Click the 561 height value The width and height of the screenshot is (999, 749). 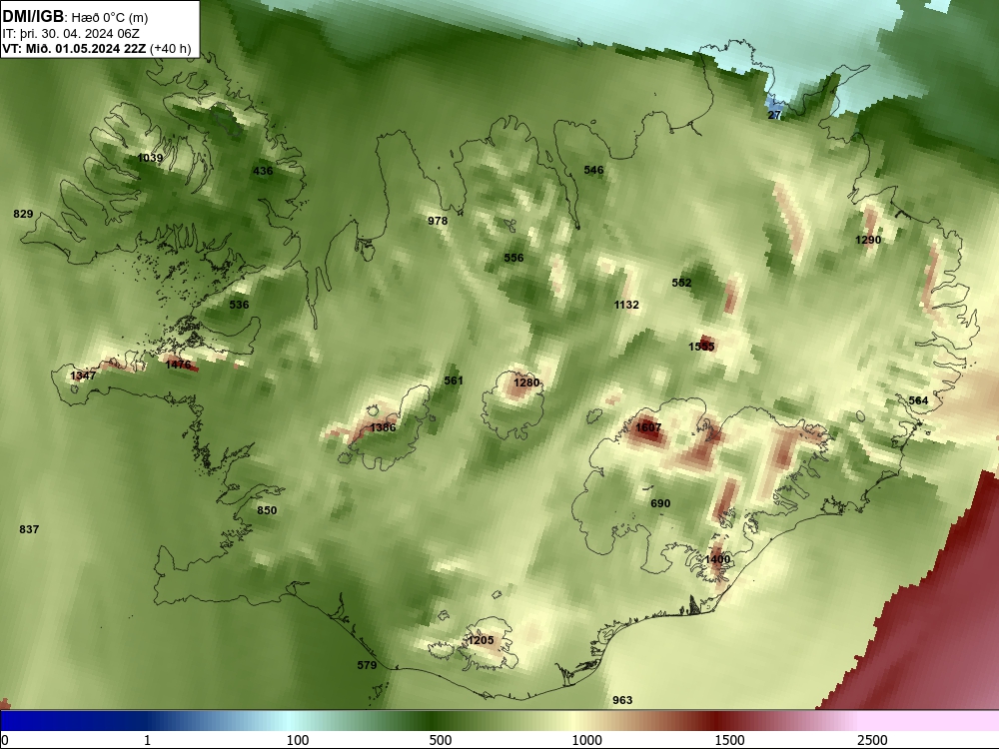pyautogui.click(x=454, y=380)
